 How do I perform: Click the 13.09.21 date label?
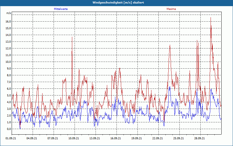coord(94,138)
